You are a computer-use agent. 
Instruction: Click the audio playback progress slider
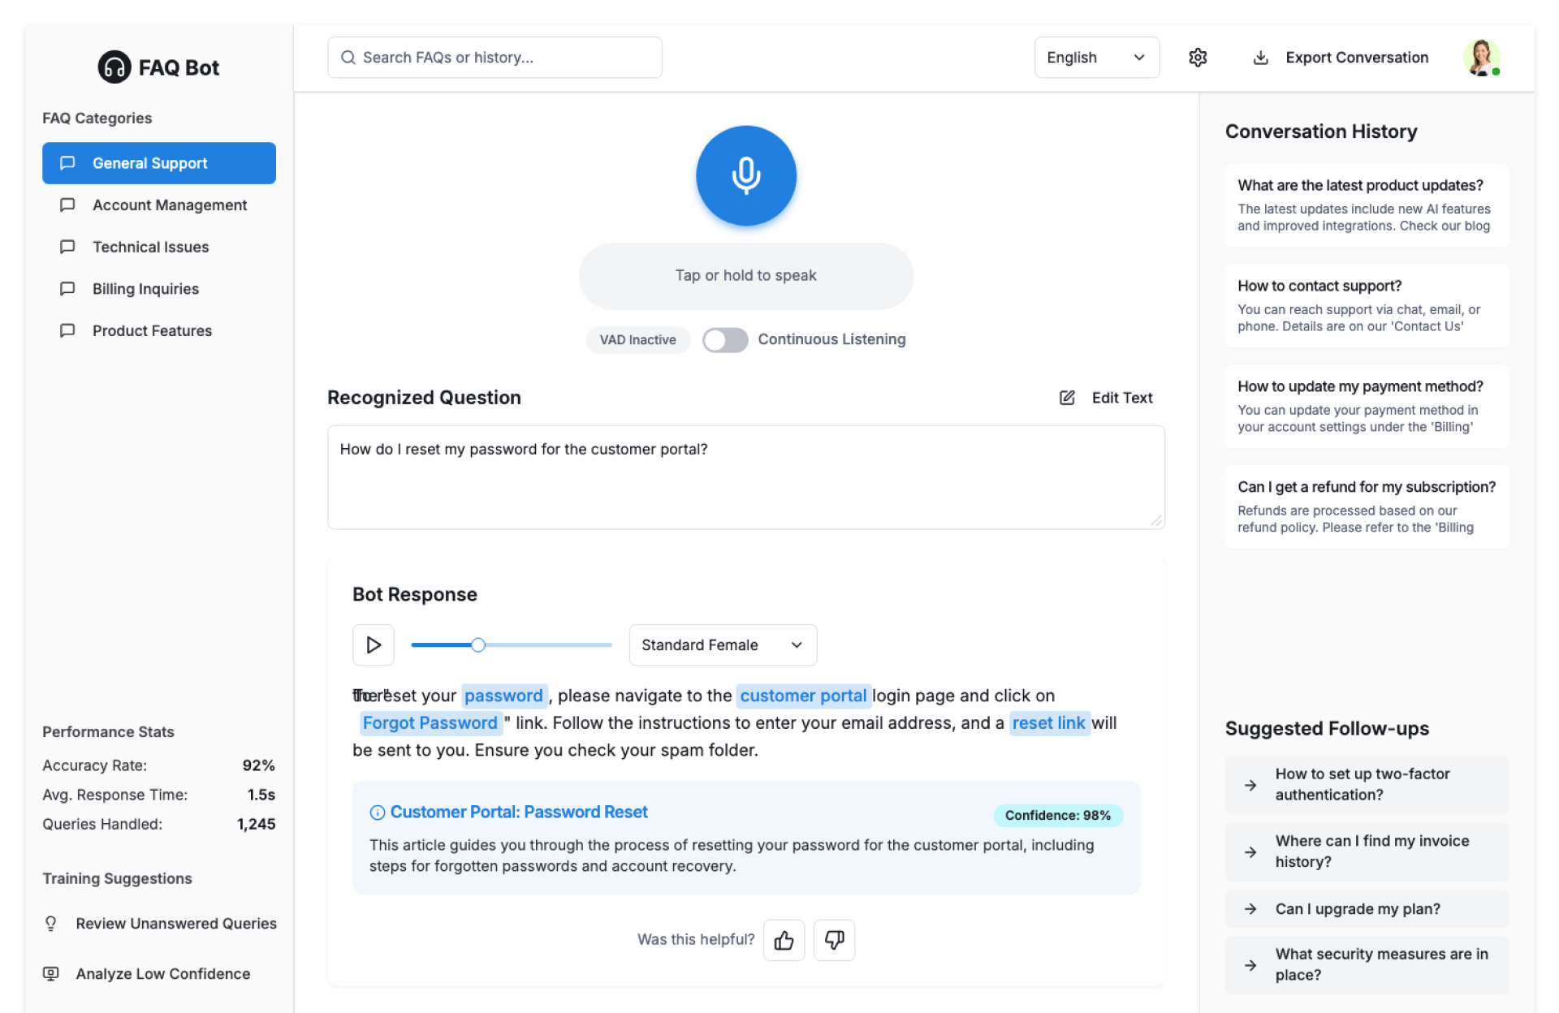[x=511, y=644]
